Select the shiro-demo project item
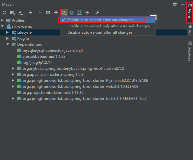The width and height of the screenshot is (193, 160). 22,26
